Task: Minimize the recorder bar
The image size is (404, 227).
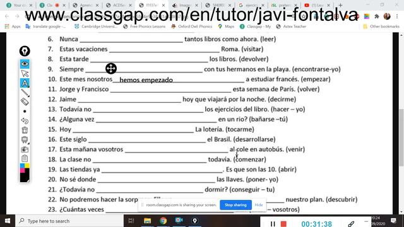Action: coord(366,221)
